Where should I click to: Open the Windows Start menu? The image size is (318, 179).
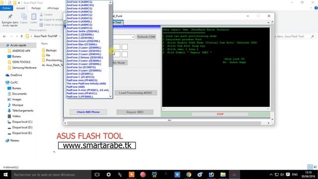pos(5,175)
